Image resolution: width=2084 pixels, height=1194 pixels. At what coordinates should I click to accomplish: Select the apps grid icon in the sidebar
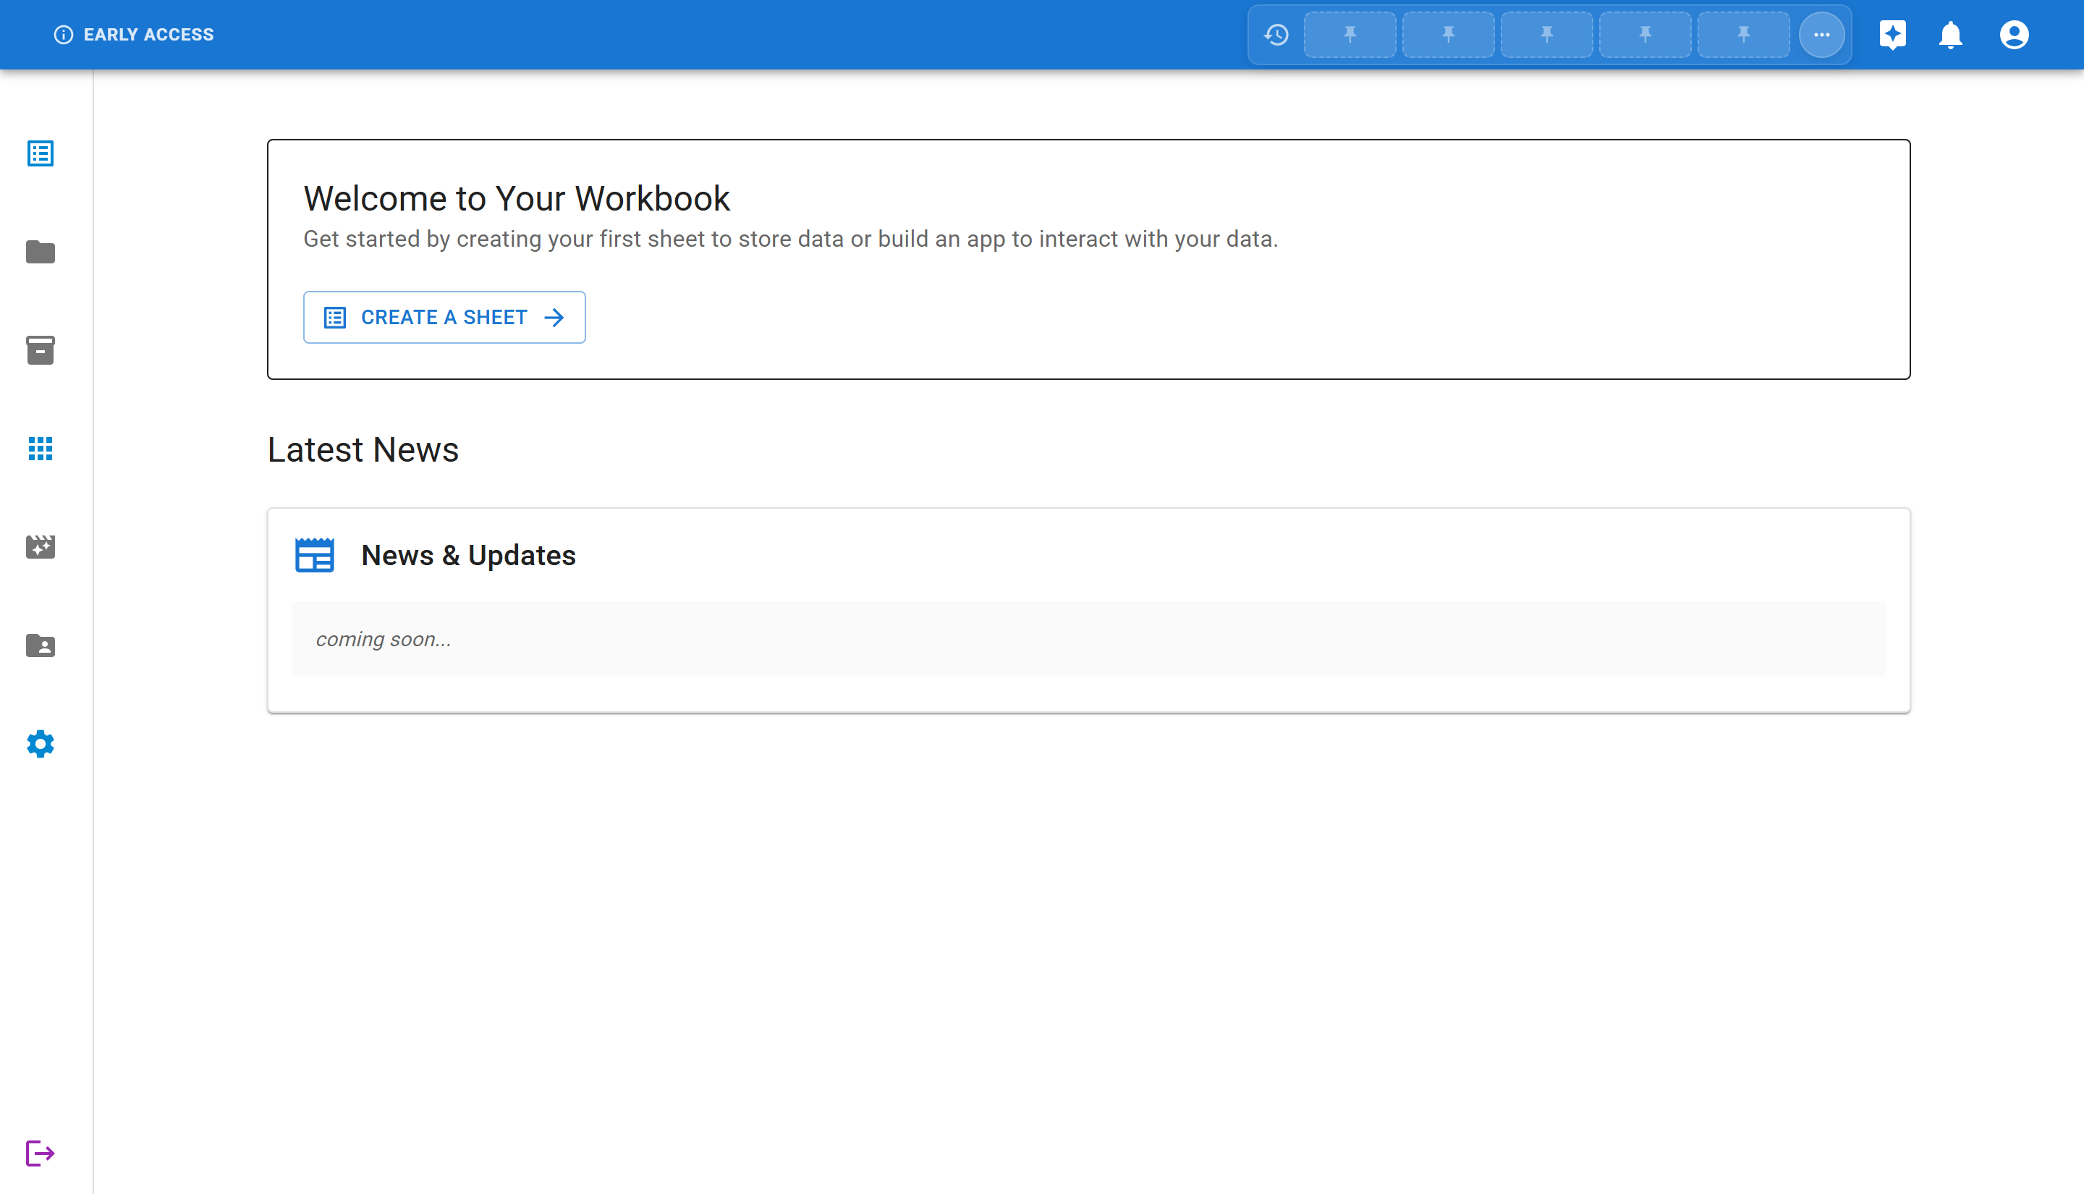[39, 449]
